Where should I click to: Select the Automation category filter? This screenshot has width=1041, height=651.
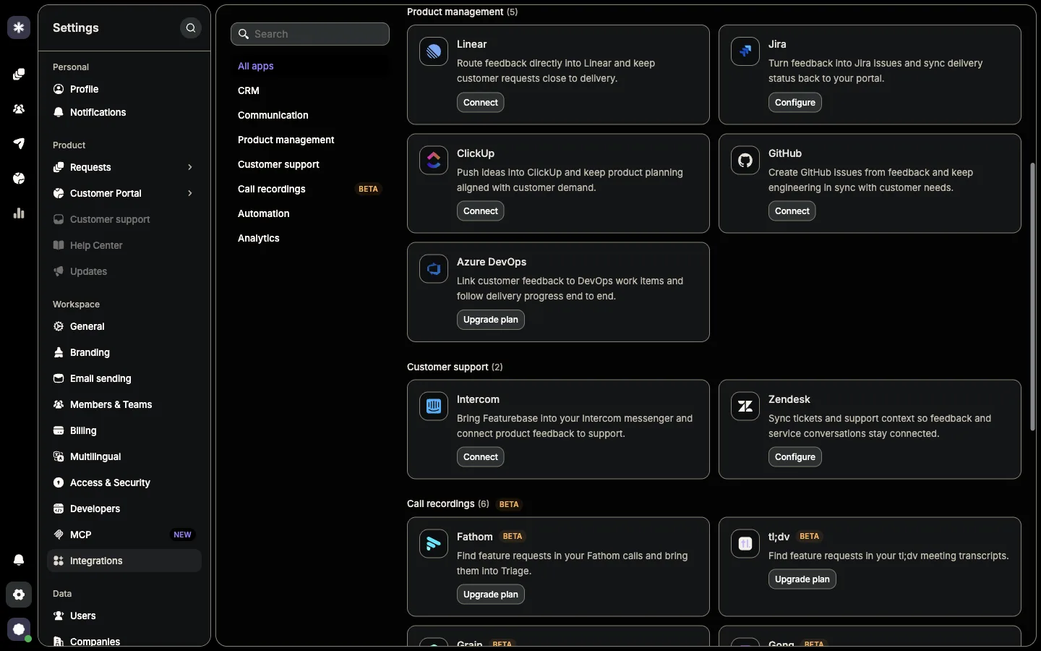point(310,213)
